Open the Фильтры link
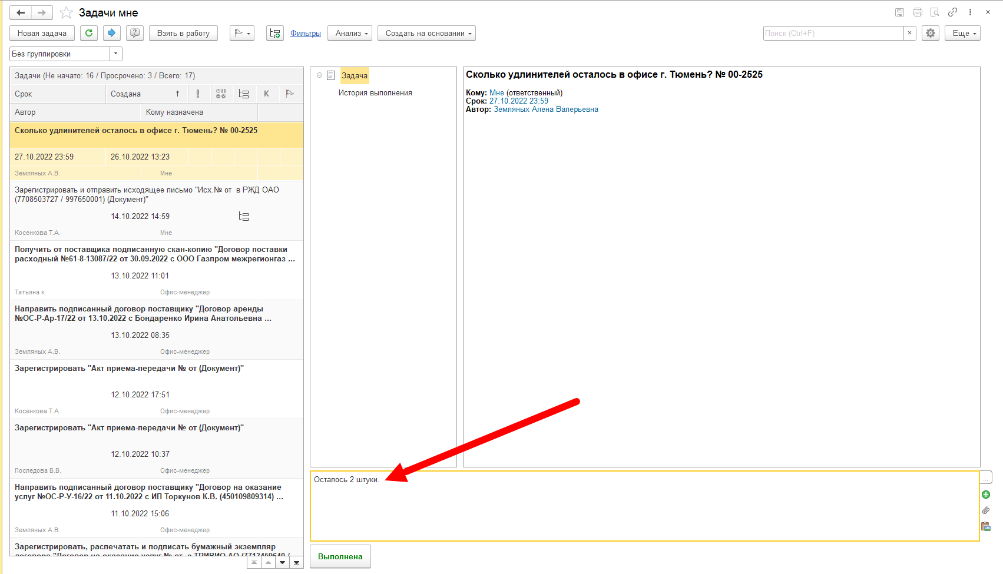The height and width of the screenshot is (574, 1003). pyautogui.click(x=306, y=34)
